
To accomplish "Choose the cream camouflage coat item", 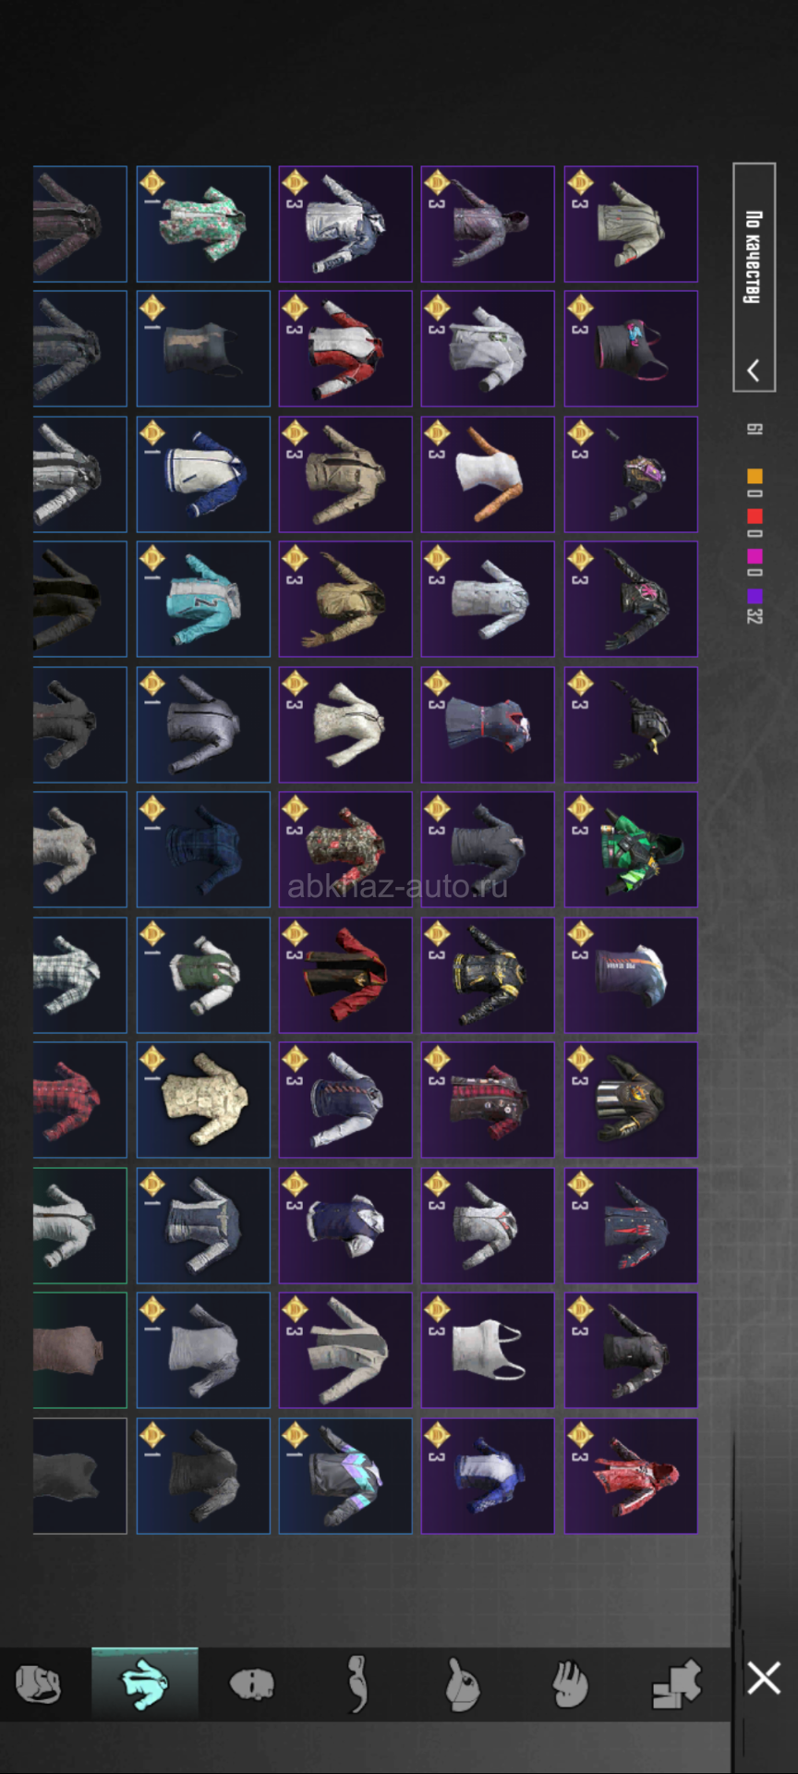I will [x=203, y=1100].
